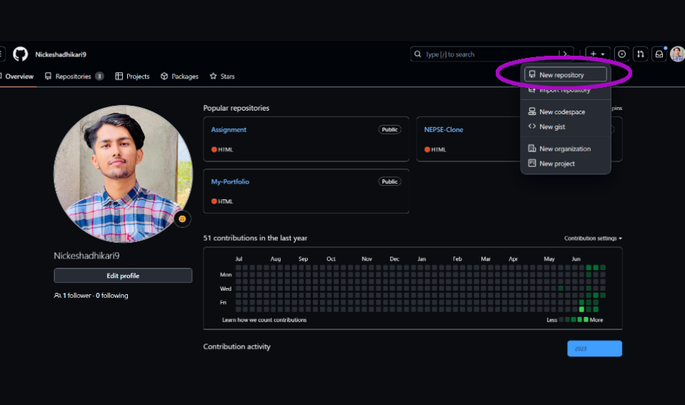Click the New repository book icon

[531, 74]
